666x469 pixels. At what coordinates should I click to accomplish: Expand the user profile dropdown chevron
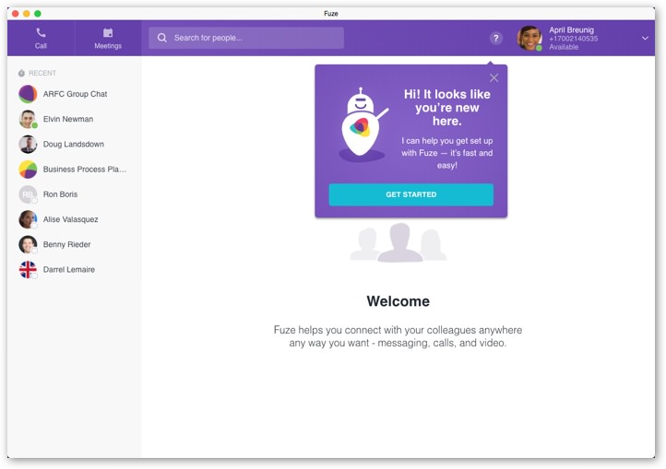click(645, 38)
